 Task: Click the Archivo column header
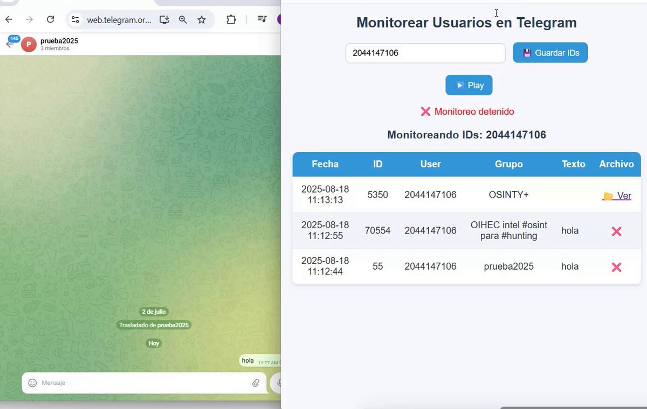[617, 164]
